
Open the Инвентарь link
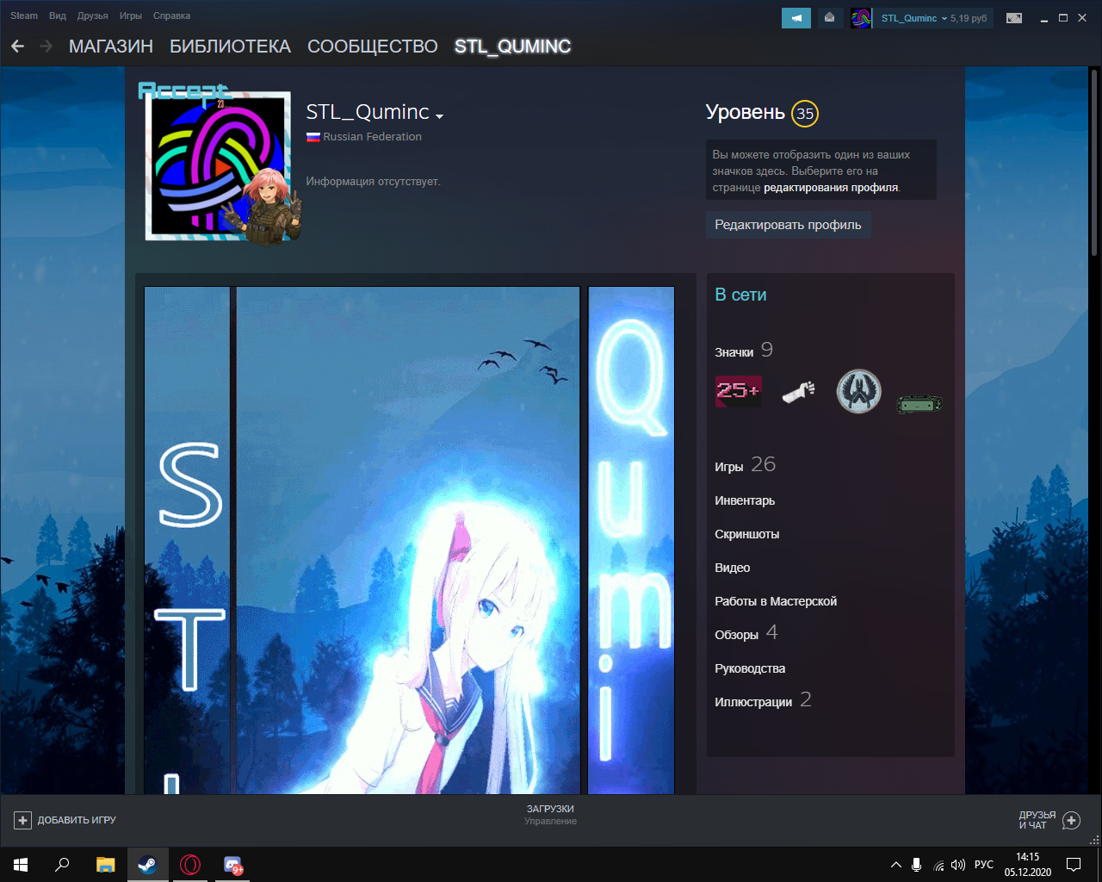tap(745, 500)
